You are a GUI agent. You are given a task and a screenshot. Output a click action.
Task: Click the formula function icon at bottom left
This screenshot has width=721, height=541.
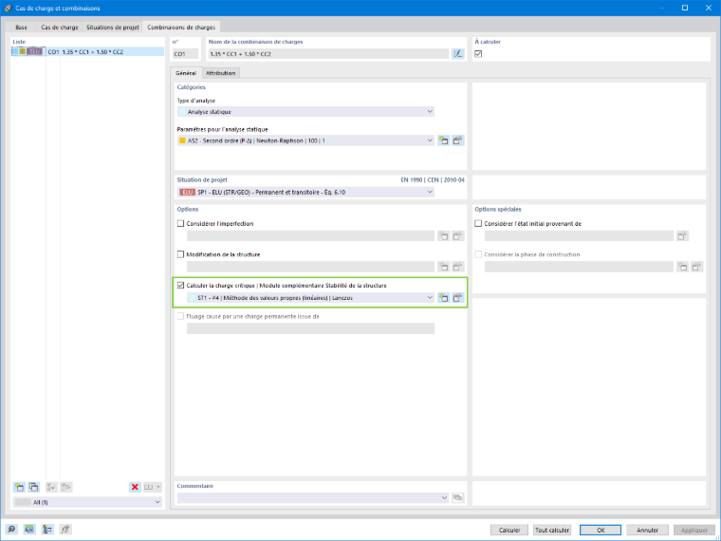pos(65,530)
